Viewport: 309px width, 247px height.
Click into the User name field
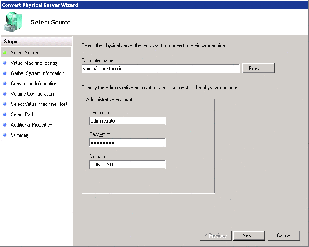(127, 121)
